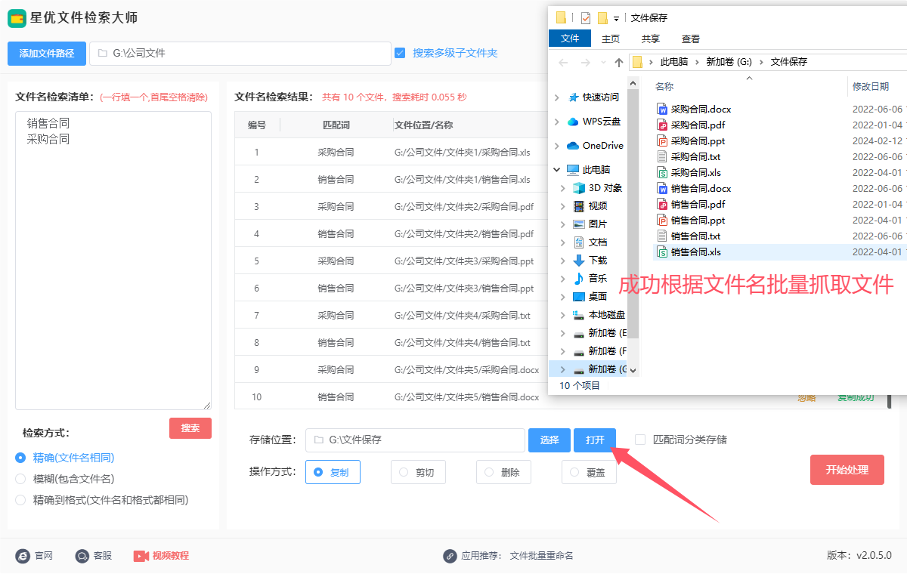Select OneDrive in Explorer sidebar

(594, 146)
